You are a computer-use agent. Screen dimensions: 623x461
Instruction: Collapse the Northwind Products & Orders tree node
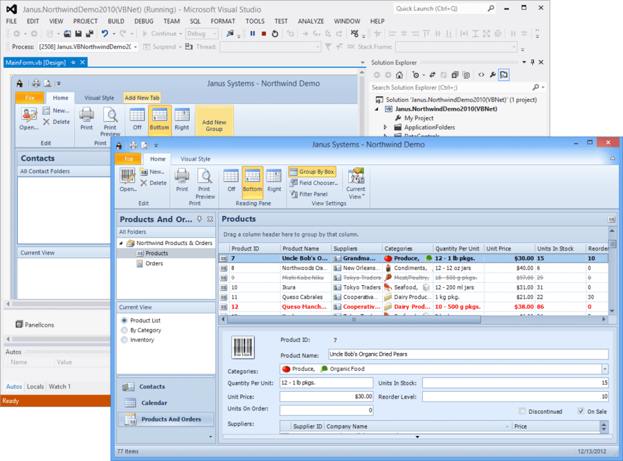121,244
